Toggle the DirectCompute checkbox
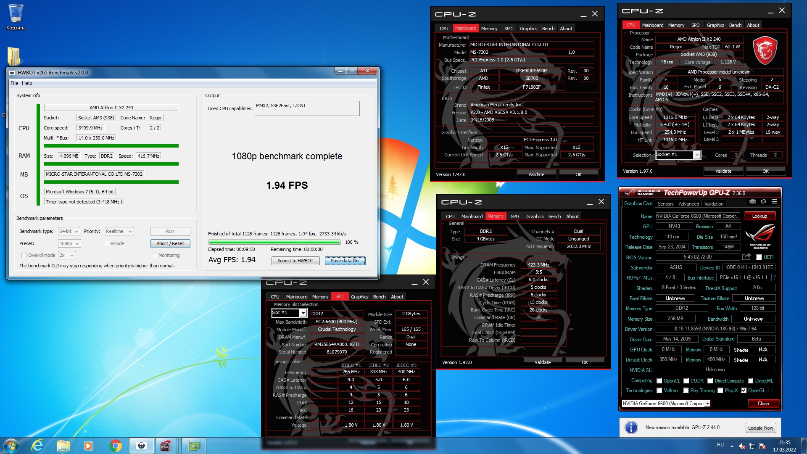This screenshot has height=454, width=807. point(710,381)
